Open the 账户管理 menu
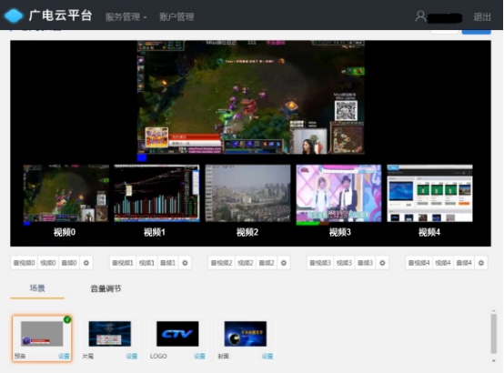This screenshot has height=373, width=504. click(176, 16)
